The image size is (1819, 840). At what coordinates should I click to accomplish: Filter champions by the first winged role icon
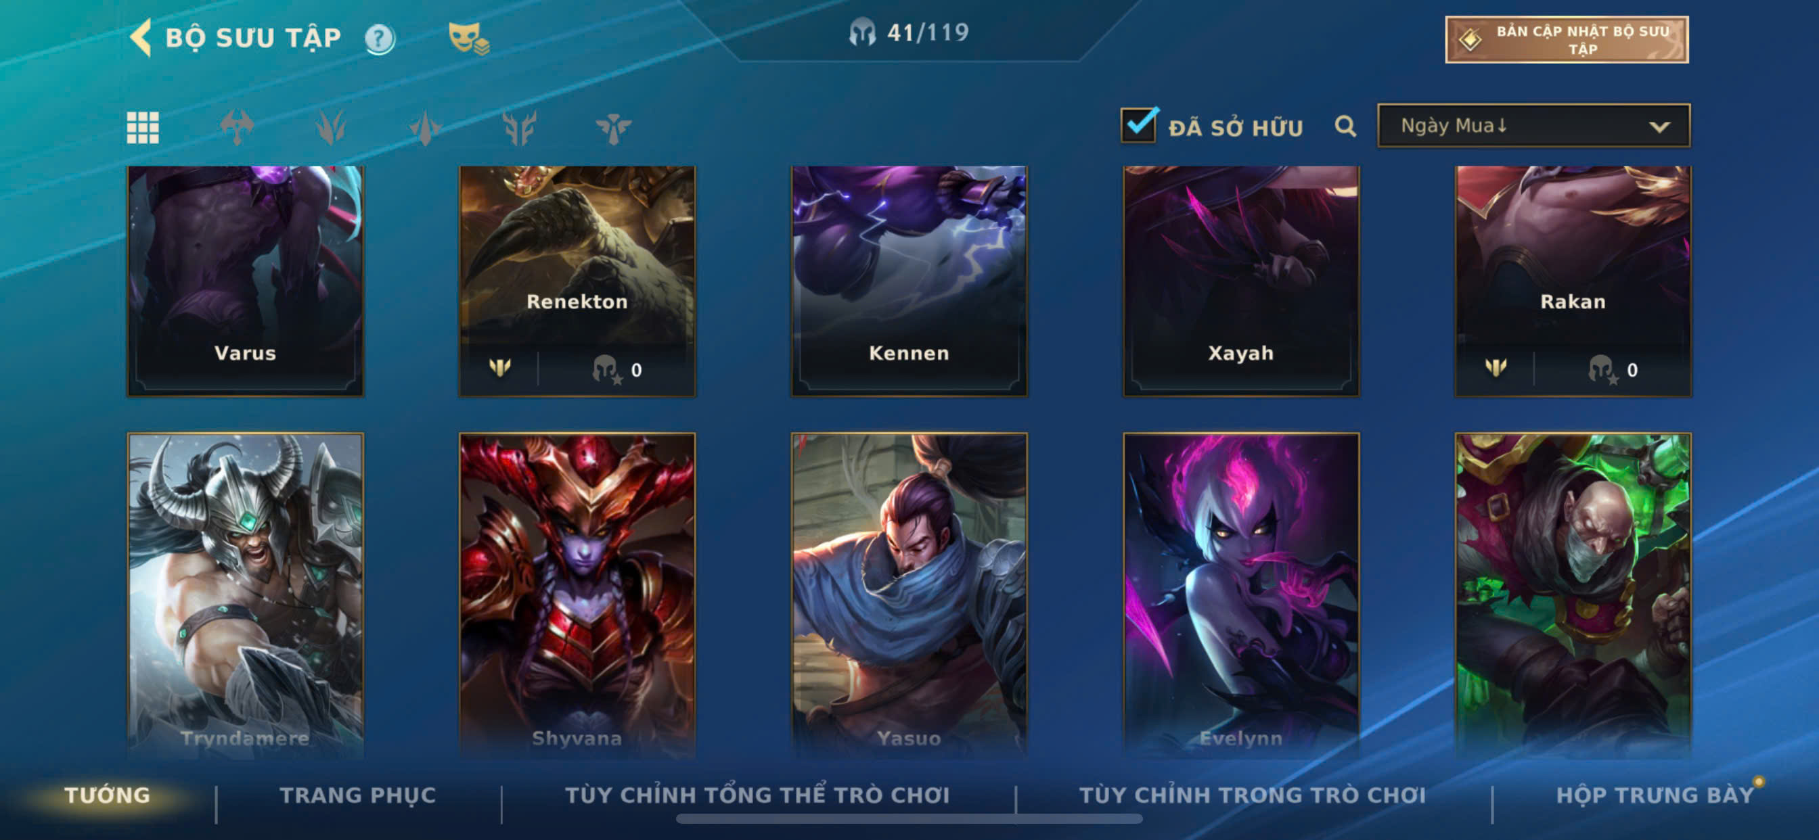coord(238,128)
